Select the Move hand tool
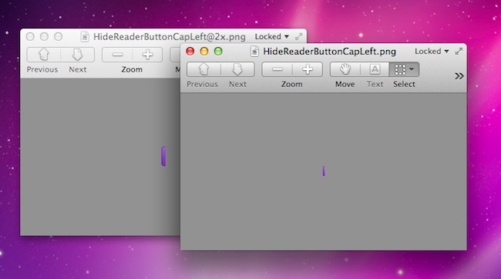Image resolution: width=501 pixels, height=279 pixels. [345, 69]
